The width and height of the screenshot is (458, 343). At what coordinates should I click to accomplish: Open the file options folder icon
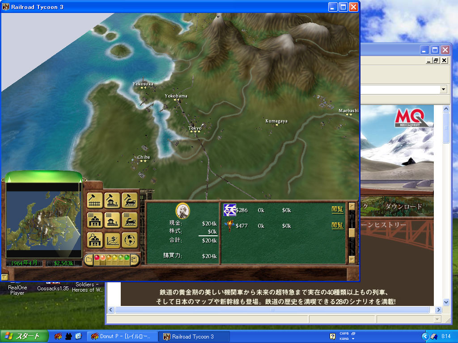point(89,259)
